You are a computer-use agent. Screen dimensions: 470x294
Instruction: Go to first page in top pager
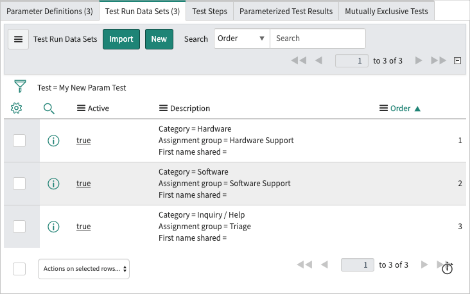(x=299, y=60)
